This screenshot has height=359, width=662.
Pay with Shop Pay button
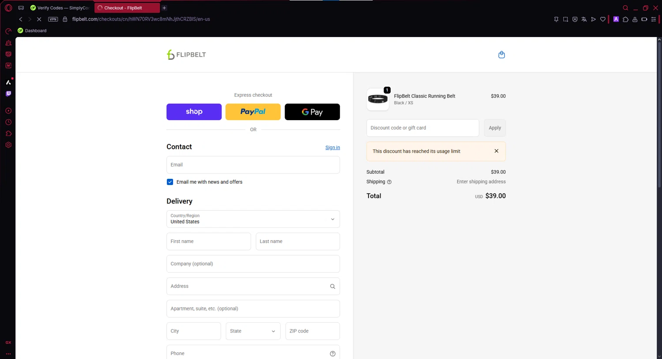click(194, 112)
